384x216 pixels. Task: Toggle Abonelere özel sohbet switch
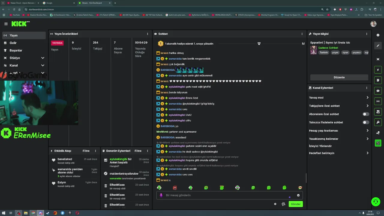366,114
